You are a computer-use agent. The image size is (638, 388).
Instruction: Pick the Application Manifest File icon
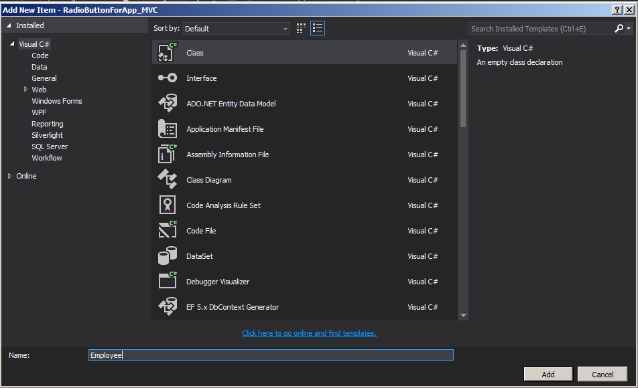pos(167,129)
